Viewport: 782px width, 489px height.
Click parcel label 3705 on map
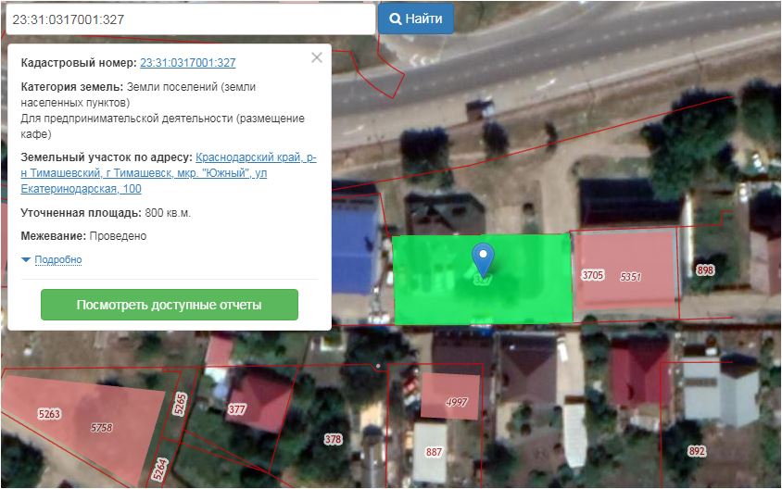point(593,275)
